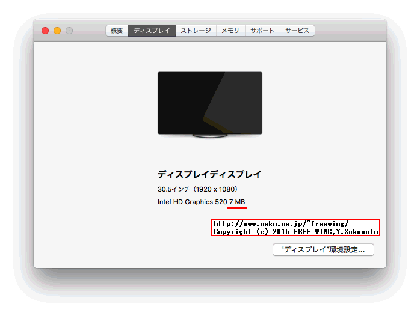
Task: Go to the サービス tab
Action: (297, 31)
